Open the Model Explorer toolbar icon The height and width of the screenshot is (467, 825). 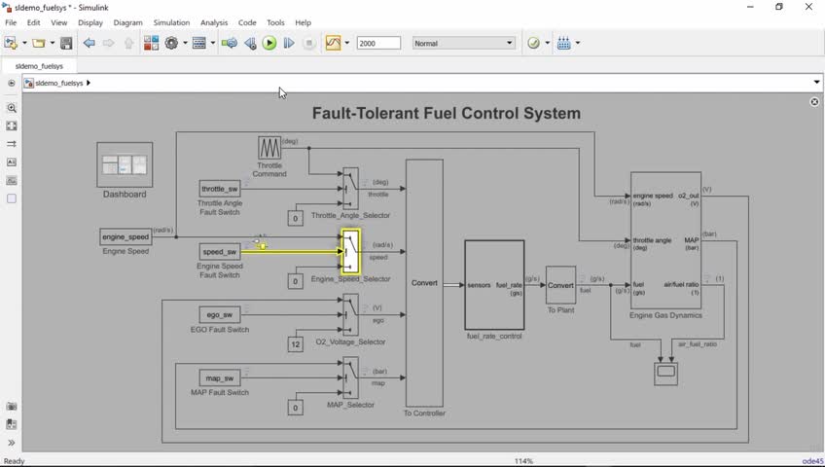[x=199, y=43]
